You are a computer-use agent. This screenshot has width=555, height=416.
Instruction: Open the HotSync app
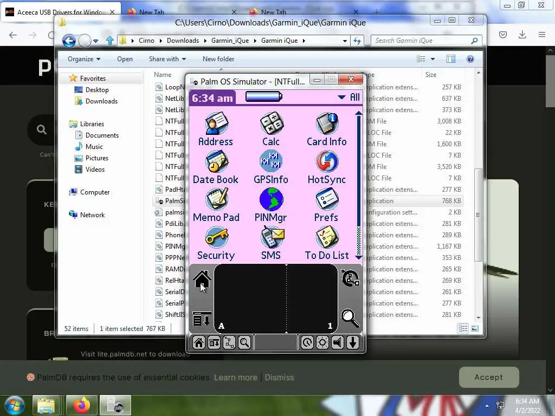(327, 167)
